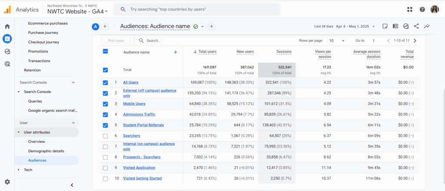The width and height of the screenshot is (445, 191).
Task: Open the Google apps grid icon
Action: coord(409,10)
